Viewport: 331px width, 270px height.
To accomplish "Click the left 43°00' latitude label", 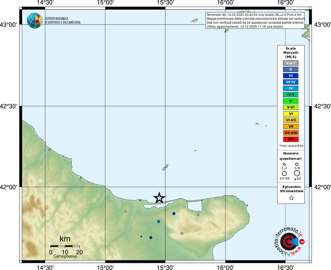I will coord(8,25).
